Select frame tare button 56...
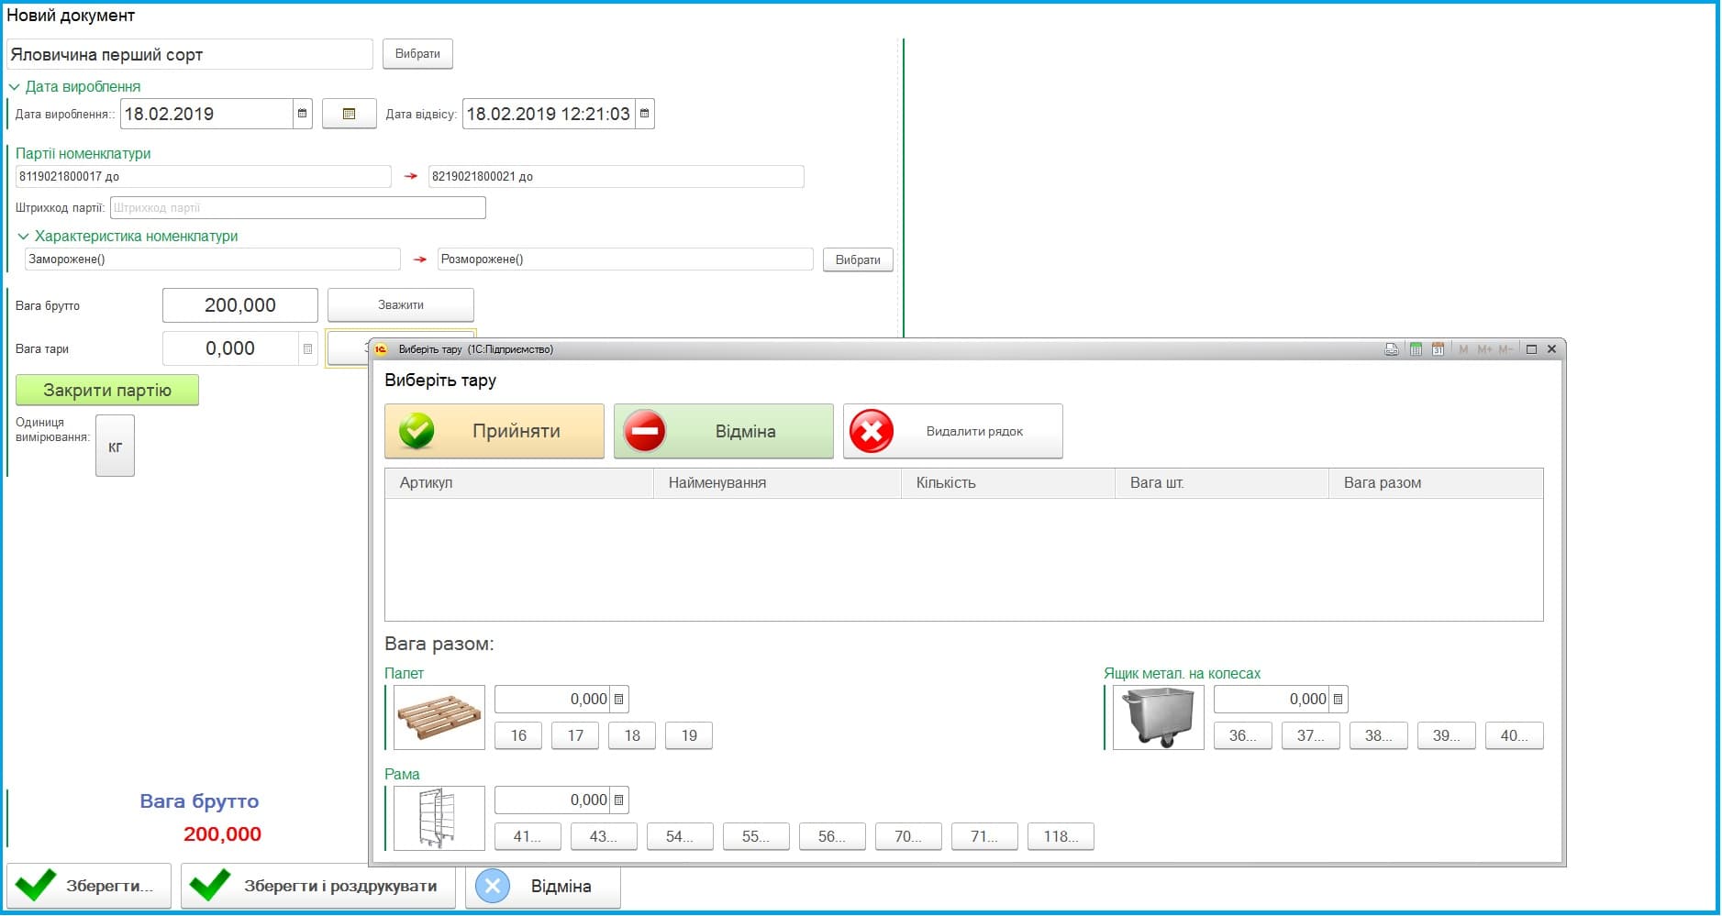 click(x=832, y=836)
